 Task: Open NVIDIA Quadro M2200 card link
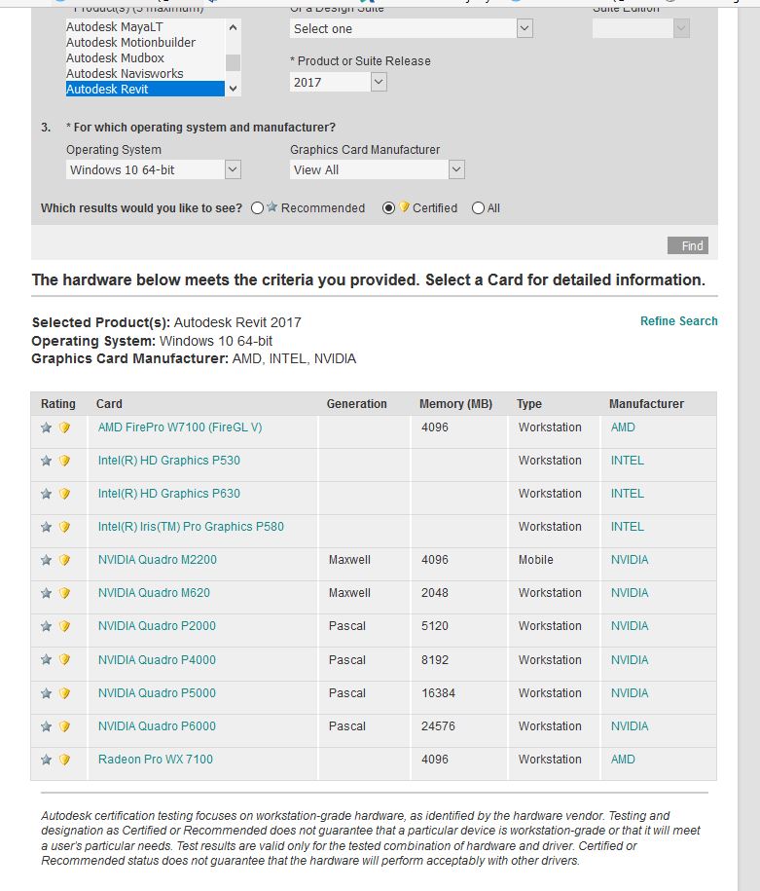158,560
